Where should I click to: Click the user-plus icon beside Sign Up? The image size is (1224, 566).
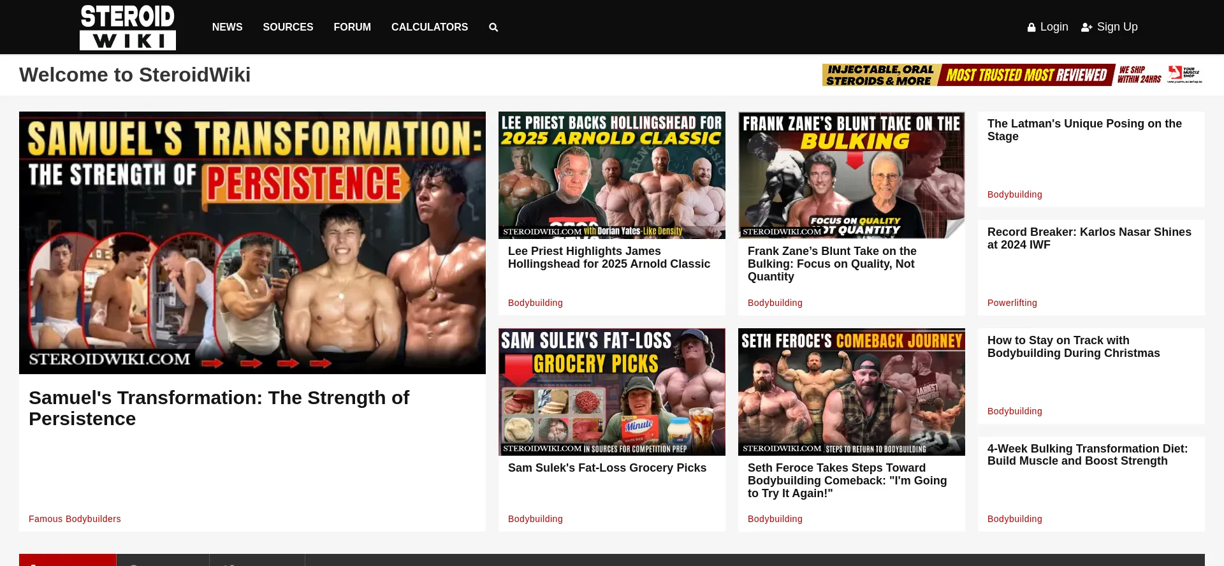pos(1086,27)
